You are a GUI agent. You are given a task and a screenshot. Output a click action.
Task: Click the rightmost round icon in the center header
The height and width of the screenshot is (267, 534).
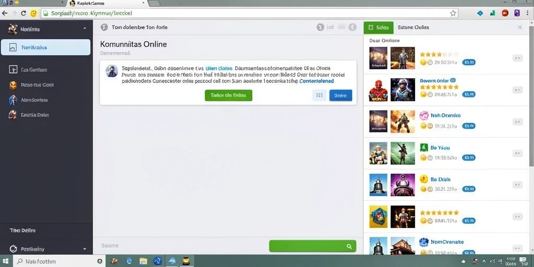[353, 27]
